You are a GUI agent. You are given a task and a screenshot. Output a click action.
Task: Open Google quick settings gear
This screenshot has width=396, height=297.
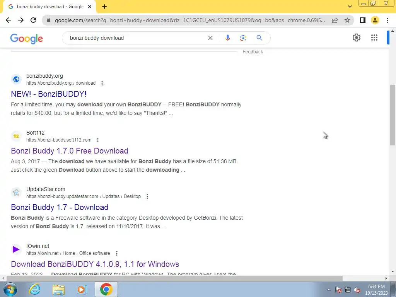coord(356,38)
